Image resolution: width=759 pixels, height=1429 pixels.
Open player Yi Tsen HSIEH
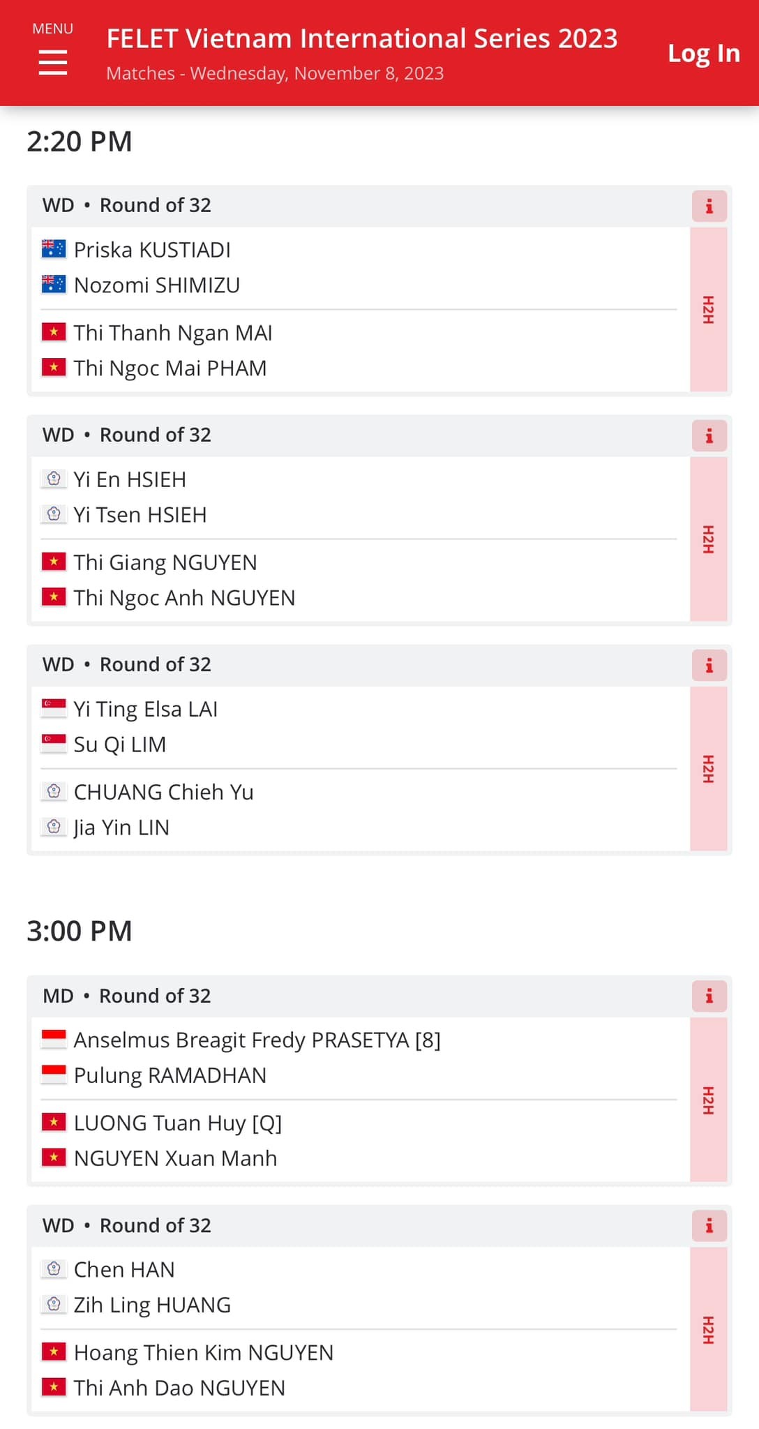tap(140, 515)
